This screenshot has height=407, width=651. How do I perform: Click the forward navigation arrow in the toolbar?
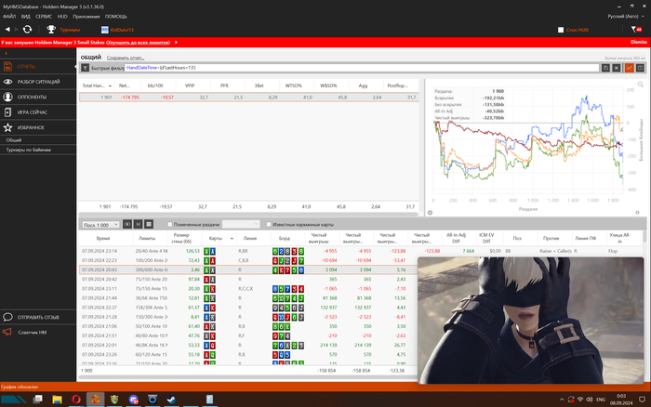pos(17,30)
